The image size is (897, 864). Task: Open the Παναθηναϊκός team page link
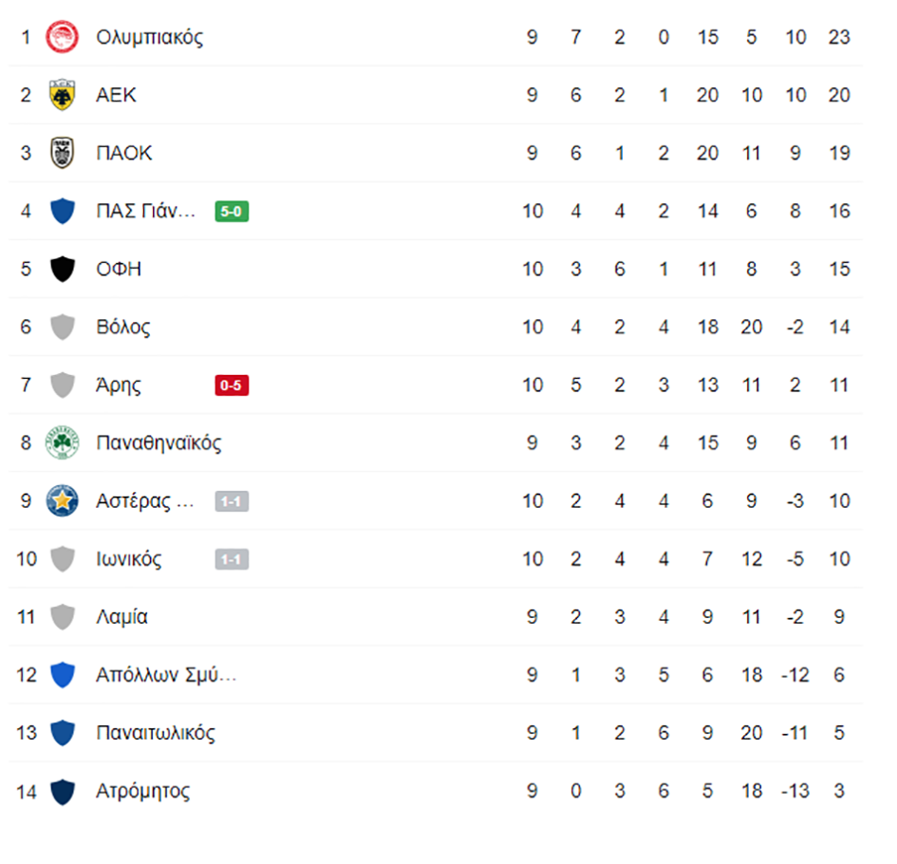tap(159, 443)
